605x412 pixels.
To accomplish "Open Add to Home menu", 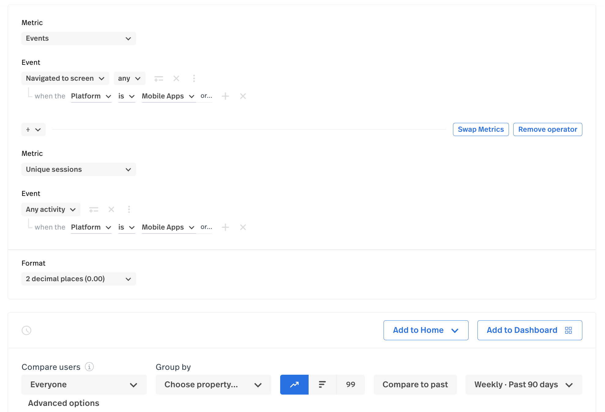I will tap(425, 330).
